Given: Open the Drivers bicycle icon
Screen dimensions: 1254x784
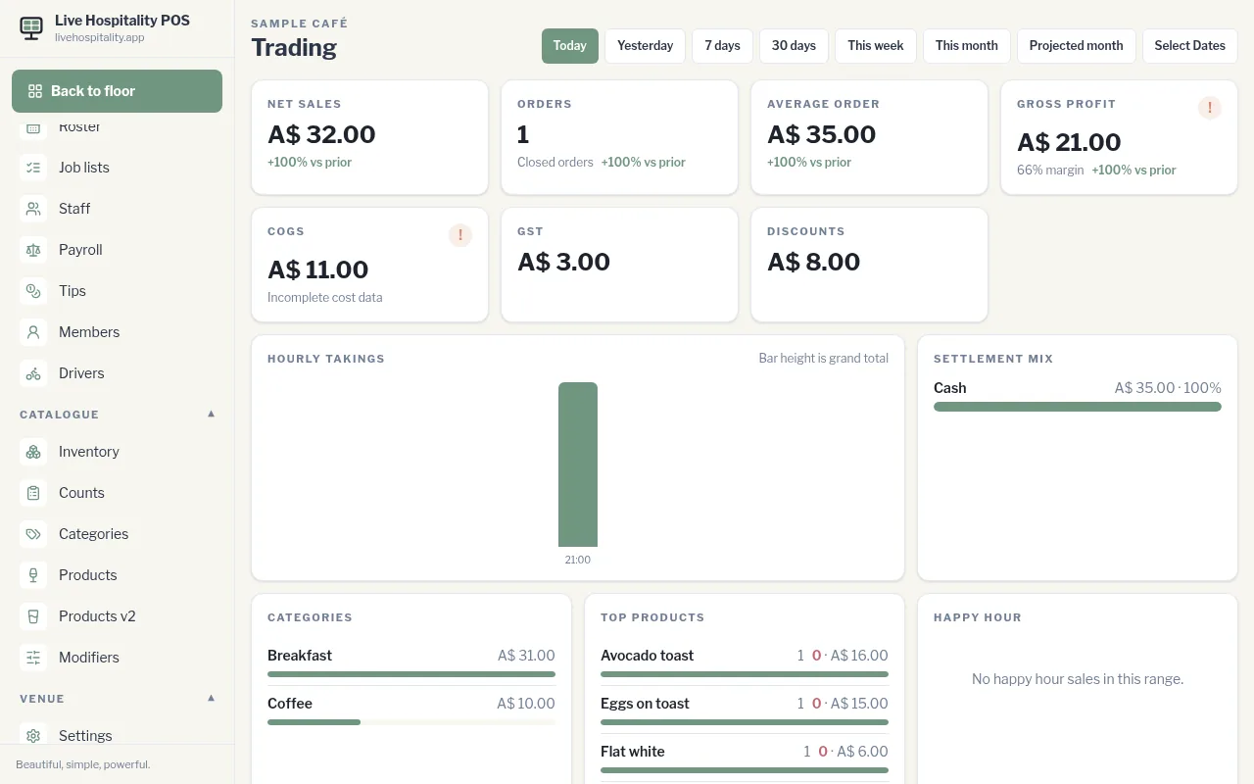Looking at the screenshot, I should 33,373.
